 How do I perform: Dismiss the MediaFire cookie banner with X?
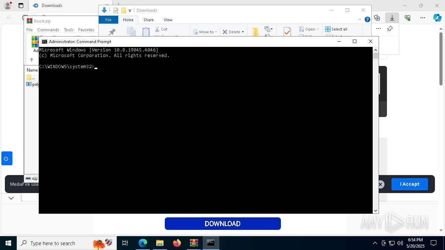click(380, 184)
